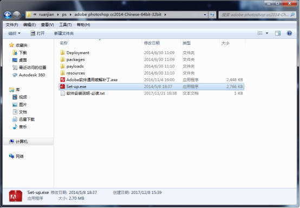Screen dimensions: 300x208
Task: Click the Deployment folder name text
Action: [x=77, y=53]
